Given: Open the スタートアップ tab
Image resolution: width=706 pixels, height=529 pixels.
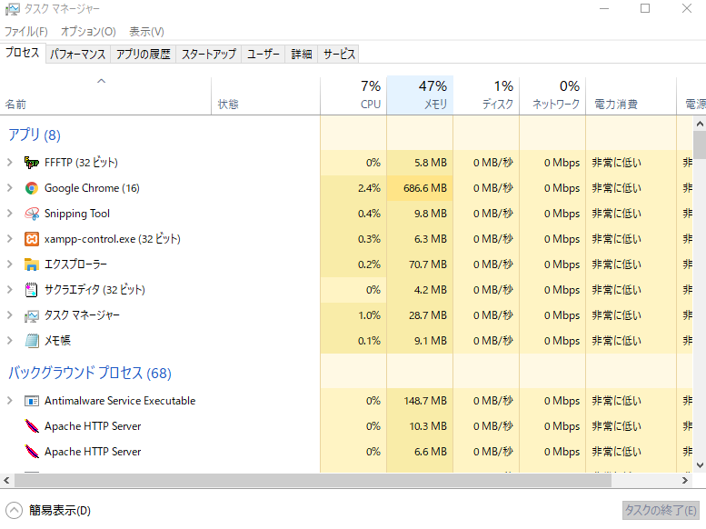Looking at the screenshot, I should point(208,54).
